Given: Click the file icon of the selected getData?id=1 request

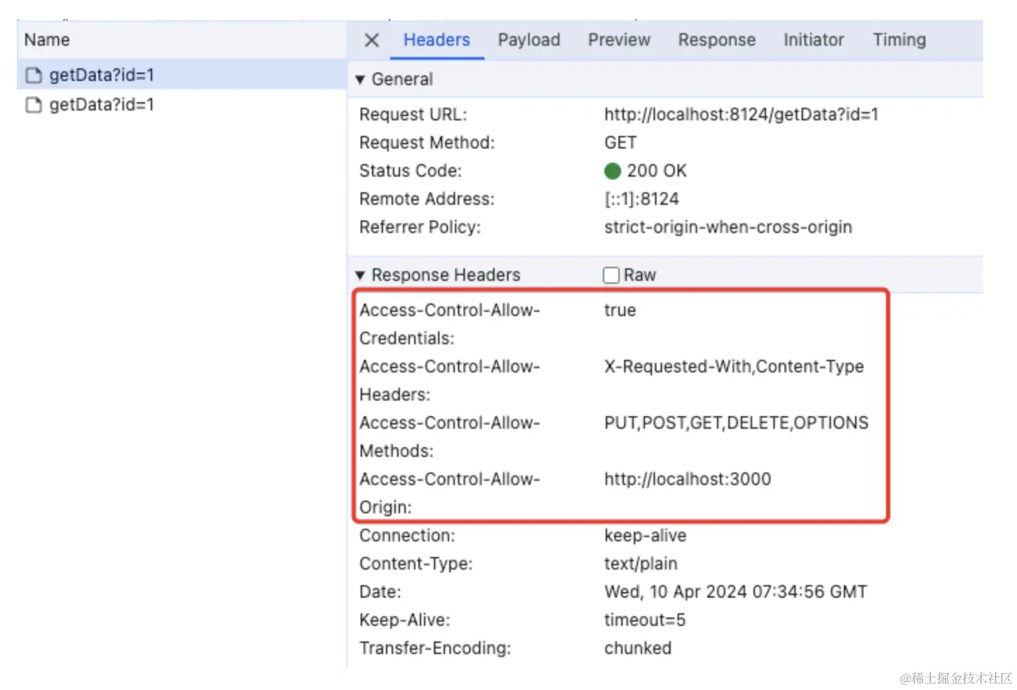Looking at the screenshot, I should (34, 75).
